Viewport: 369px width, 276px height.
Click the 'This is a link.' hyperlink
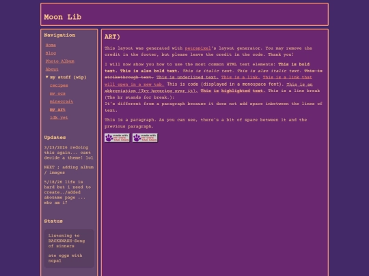point(241,77)
